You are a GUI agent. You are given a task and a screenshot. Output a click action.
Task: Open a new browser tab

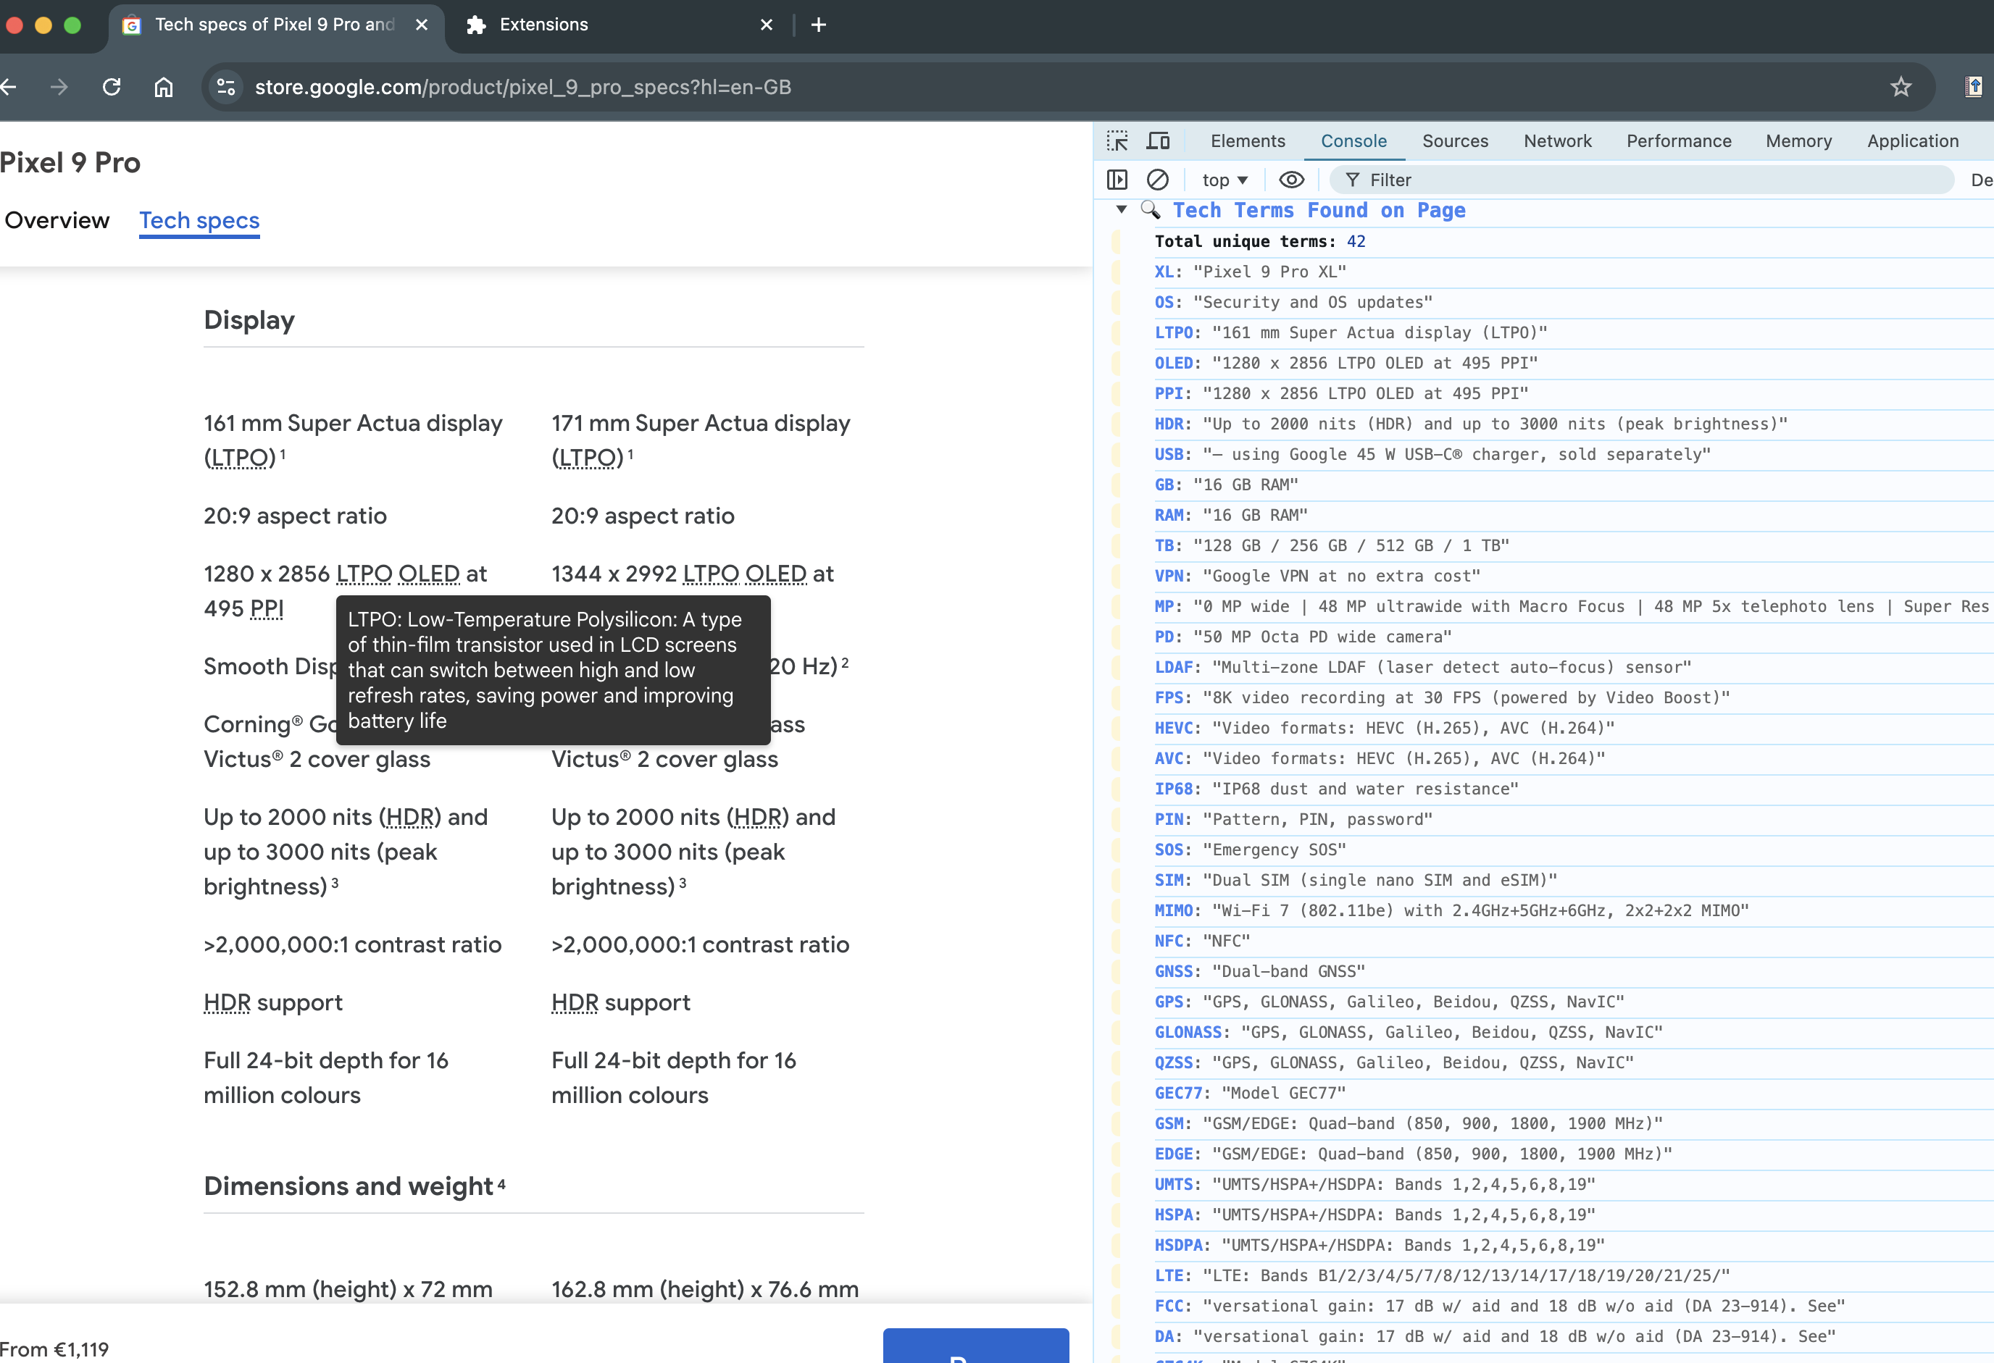click(819, 25)
